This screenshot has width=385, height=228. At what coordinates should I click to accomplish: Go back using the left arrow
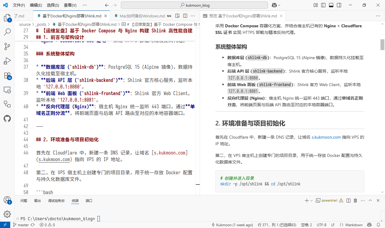(x=107, y=5)
